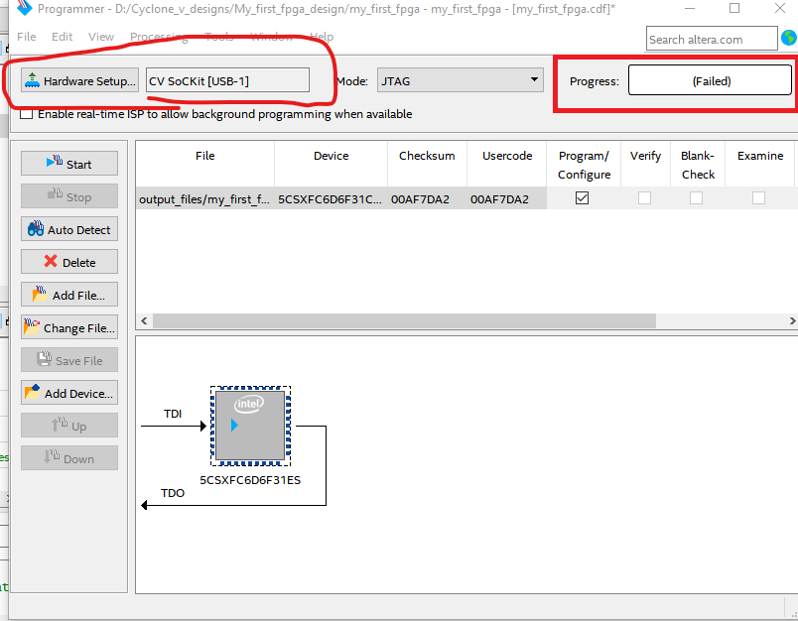Click the globe icon beside search box
798x621 pixels.
tap(789, 38)
